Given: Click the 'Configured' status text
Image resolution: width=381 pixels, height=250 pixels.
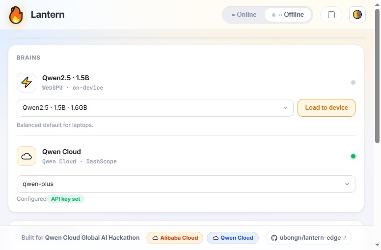Looking at the screenshot, I should [x=31, y=199].
